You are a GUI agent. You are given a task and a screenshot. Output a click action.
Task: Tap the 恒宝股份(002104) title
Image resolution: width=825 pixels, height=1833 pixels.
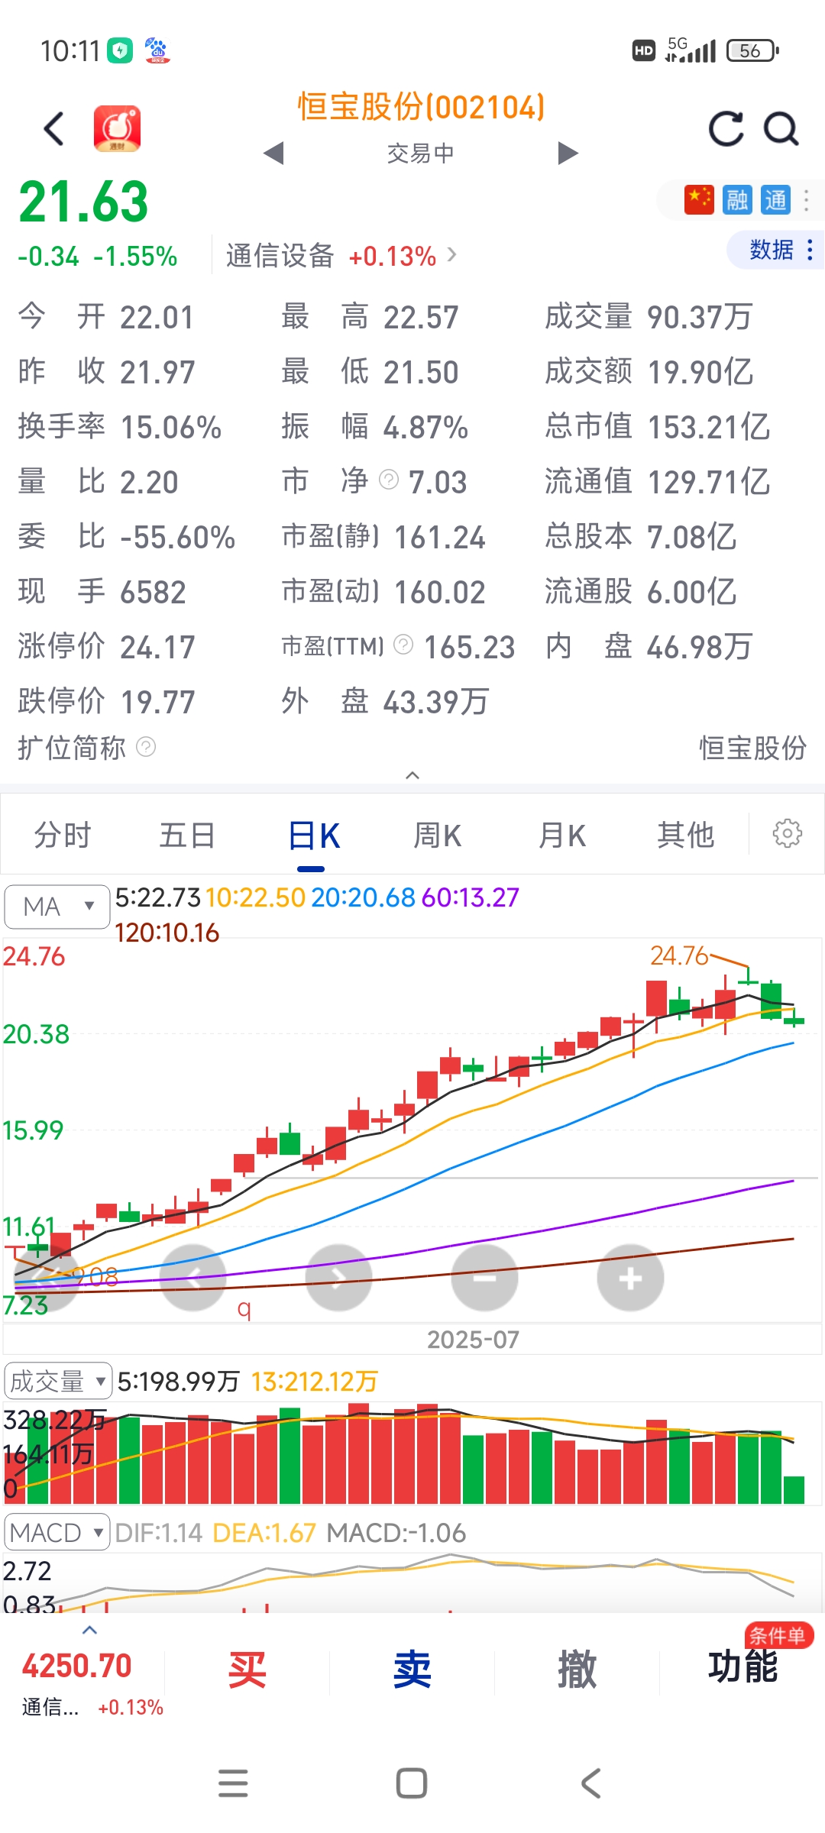[421, 107]
